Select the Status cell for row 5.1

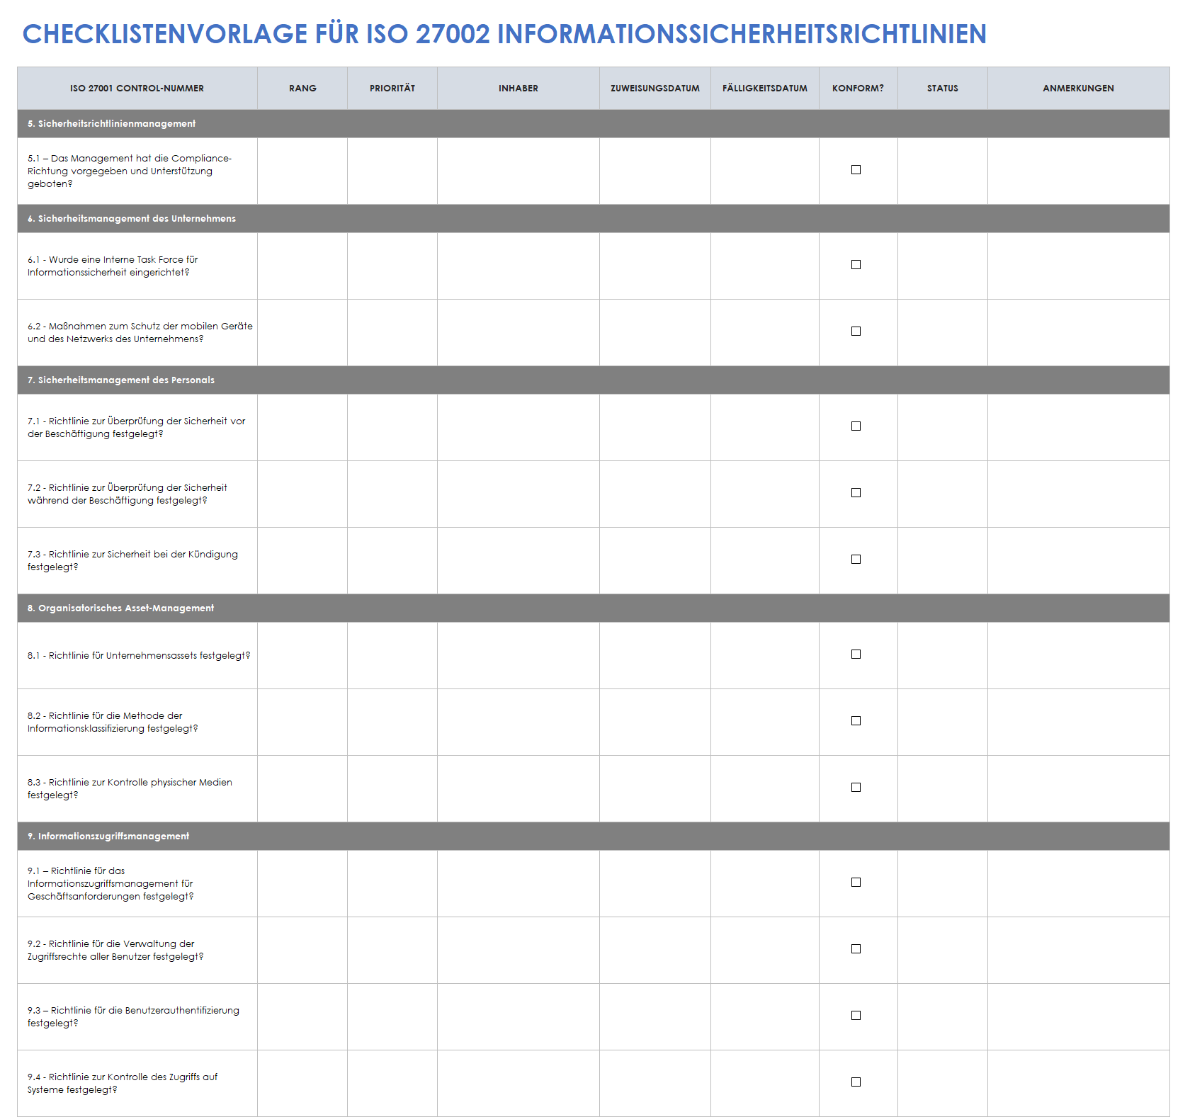click(x=943, y=171)
